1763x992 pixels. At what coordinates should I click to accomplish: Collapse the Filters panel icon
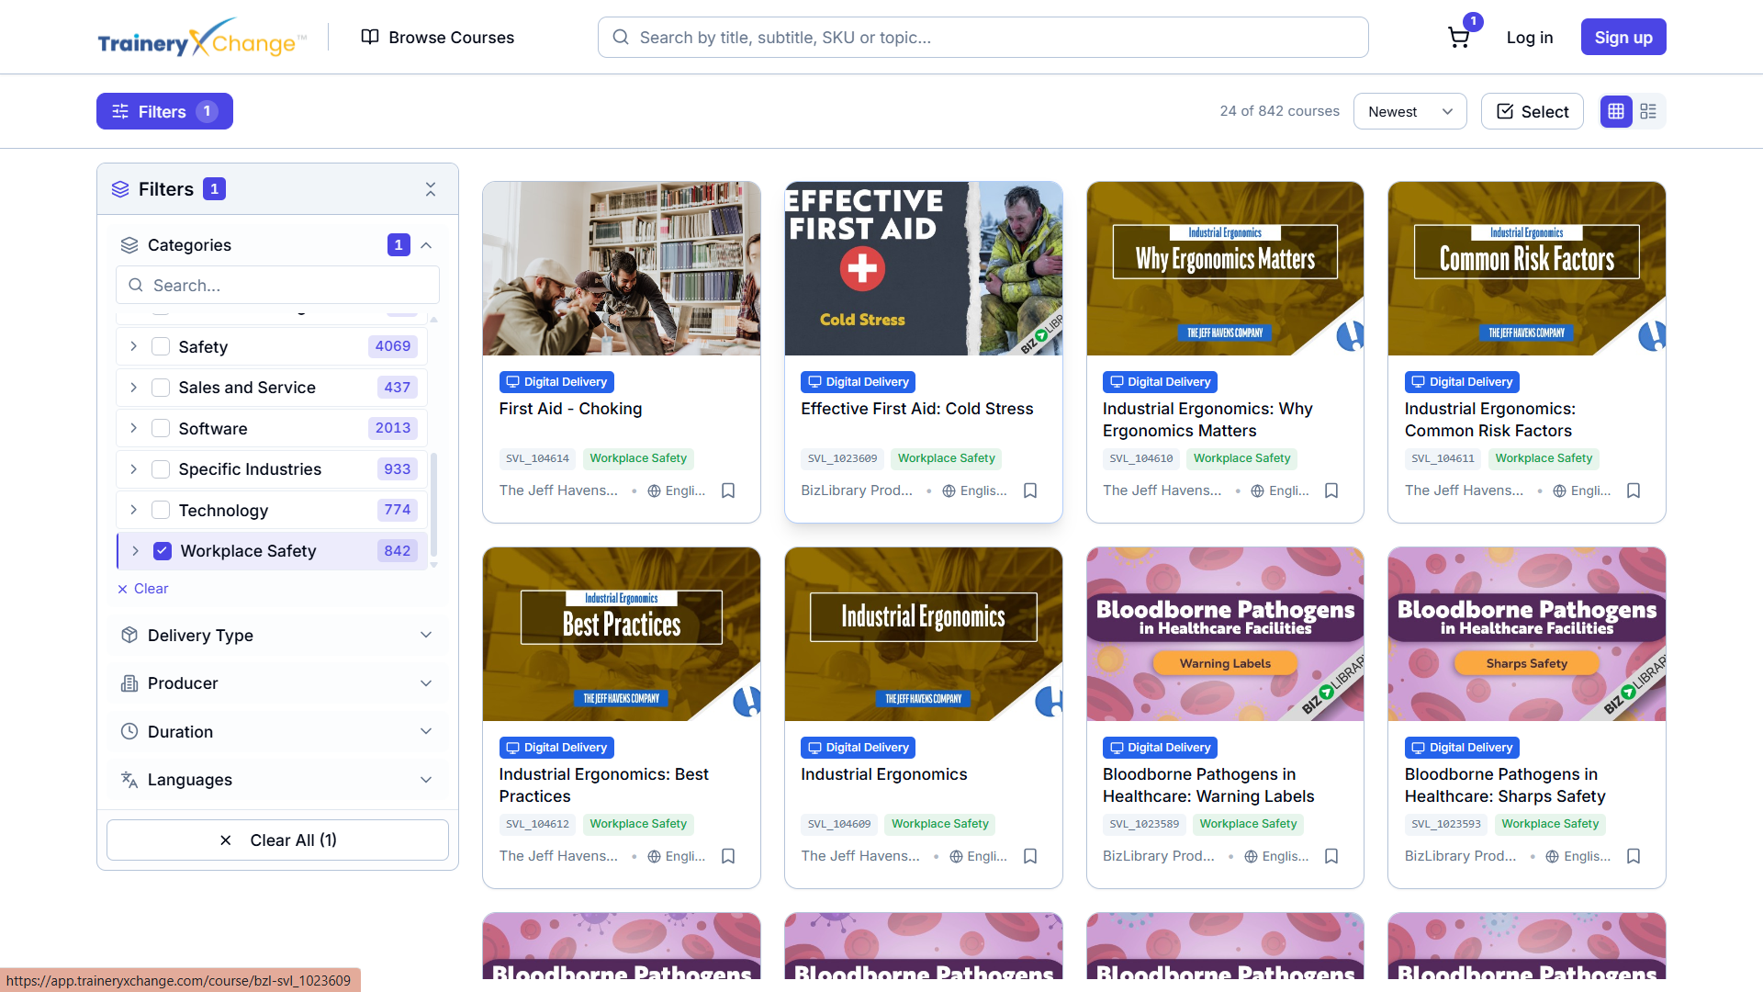coord(431,189)
